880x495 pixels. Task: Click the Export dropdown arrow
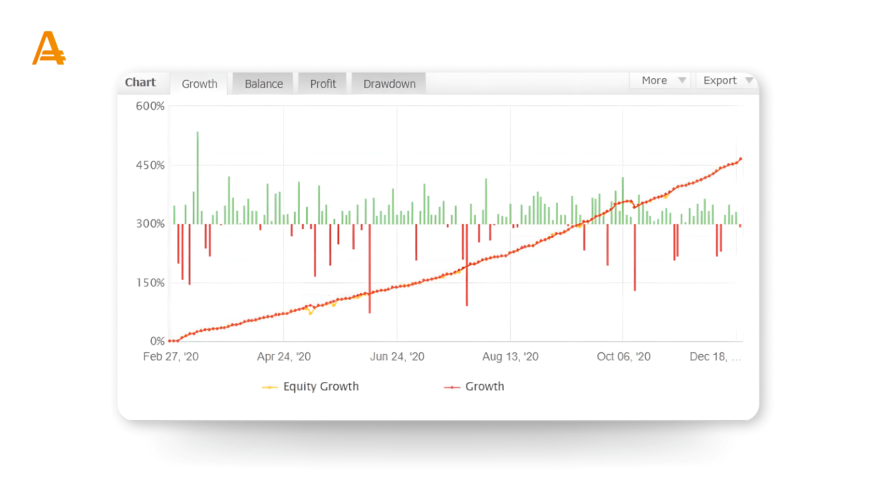pos(749,80)
